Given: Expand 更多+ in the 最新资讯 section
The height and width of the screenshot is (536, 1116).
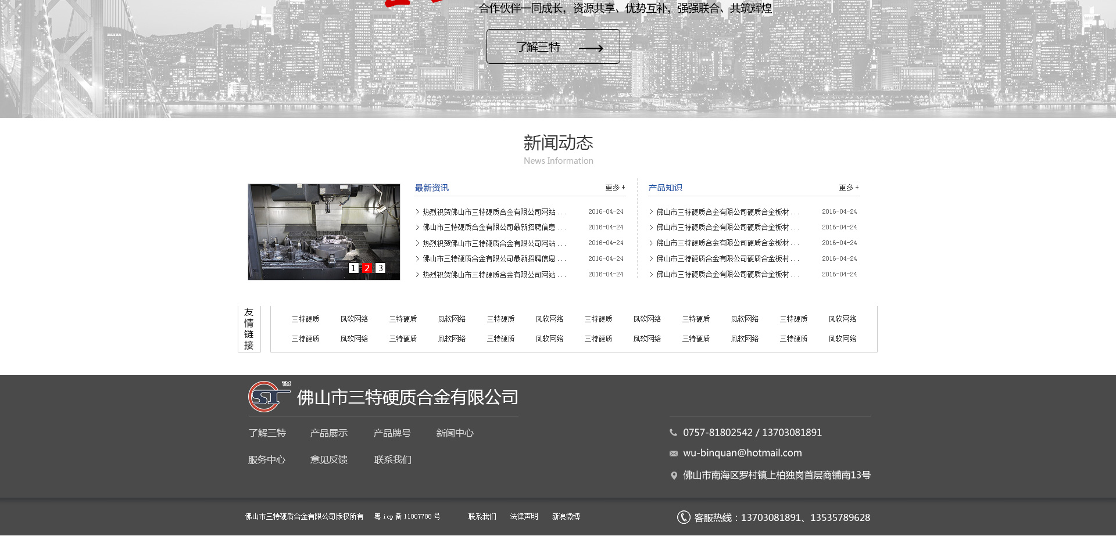Looking at the screenshot, I should click(614, 188).
